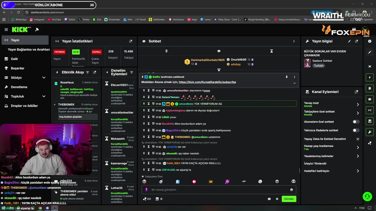Open the pinned message three-dot menu

click(x=294, y=77)
